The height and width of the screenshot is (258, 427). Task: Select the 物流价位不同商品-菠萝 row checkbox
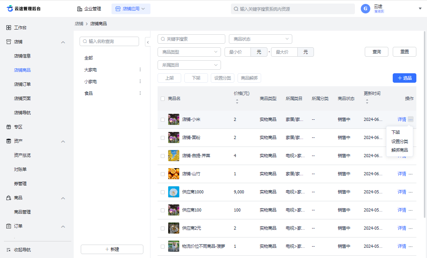(163, 247)
